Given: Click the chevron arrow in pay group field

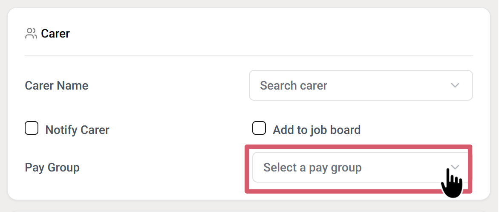Looking at the screenshot, I should click(x=455, y=167).
